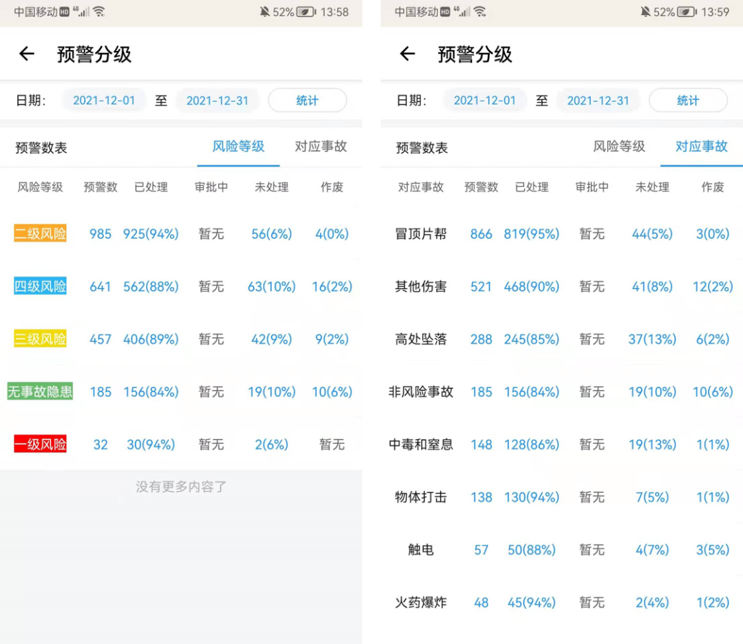
Task: Tap voided count 16(2%) for 四级风险
Action: [x=332, y=286]
